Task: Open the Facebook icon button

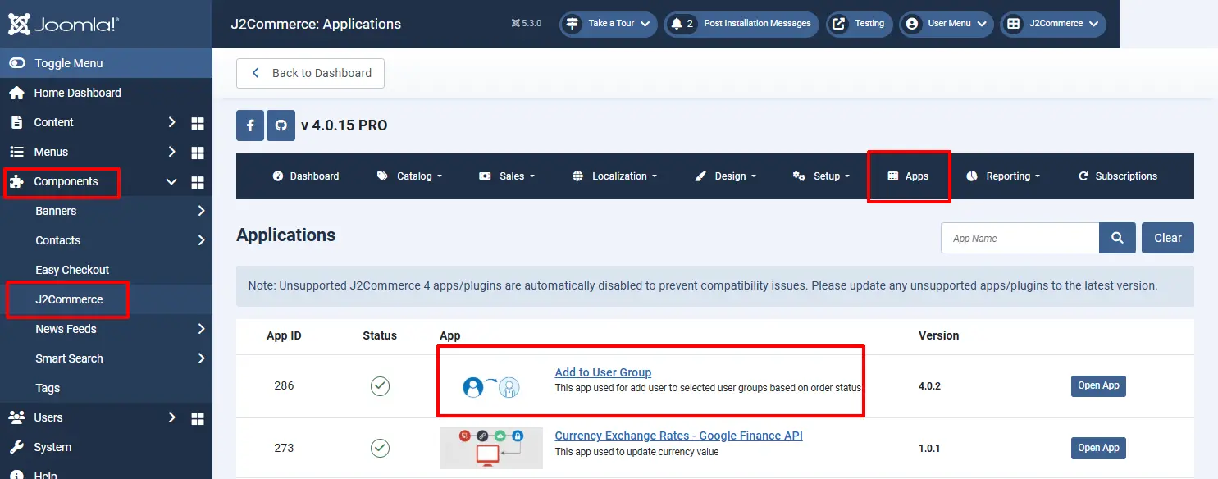Action: click(250, 125)
